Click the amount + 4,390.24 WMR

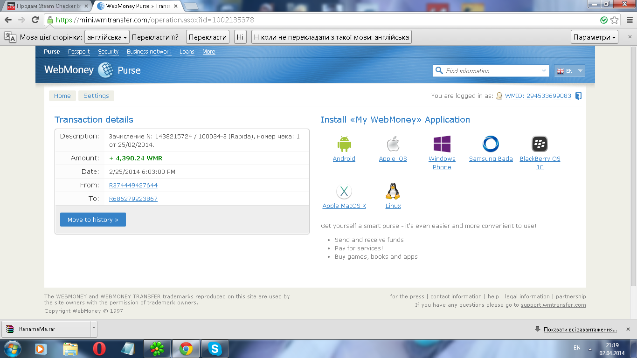point(136,158)
